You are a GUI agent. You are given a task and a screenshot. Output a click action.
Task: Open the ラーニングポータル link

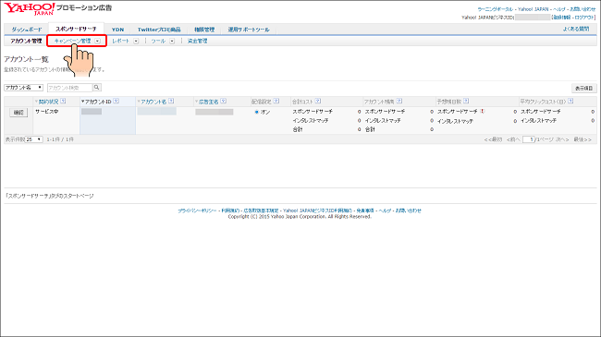(495, 9)
